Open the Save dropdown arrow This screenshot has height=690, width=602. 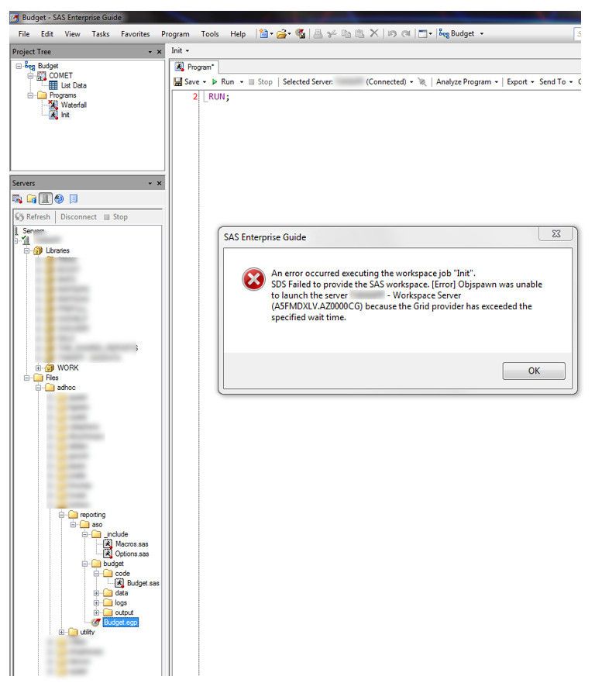click(205, 82)
